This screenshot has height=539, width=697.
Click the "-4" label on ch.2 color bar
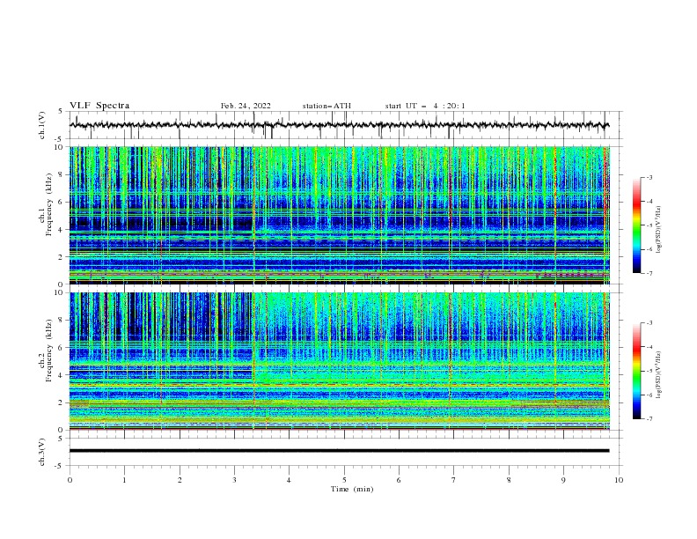tap(649, 347)
